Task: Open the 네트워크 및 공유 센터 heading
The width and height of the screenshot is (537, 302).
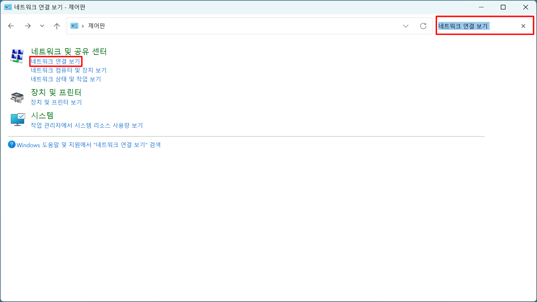Action: coord(69,51)
